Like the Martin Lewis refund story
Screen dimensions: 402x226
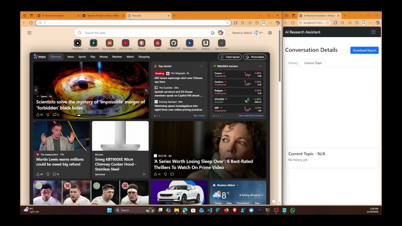pos(40,174)
